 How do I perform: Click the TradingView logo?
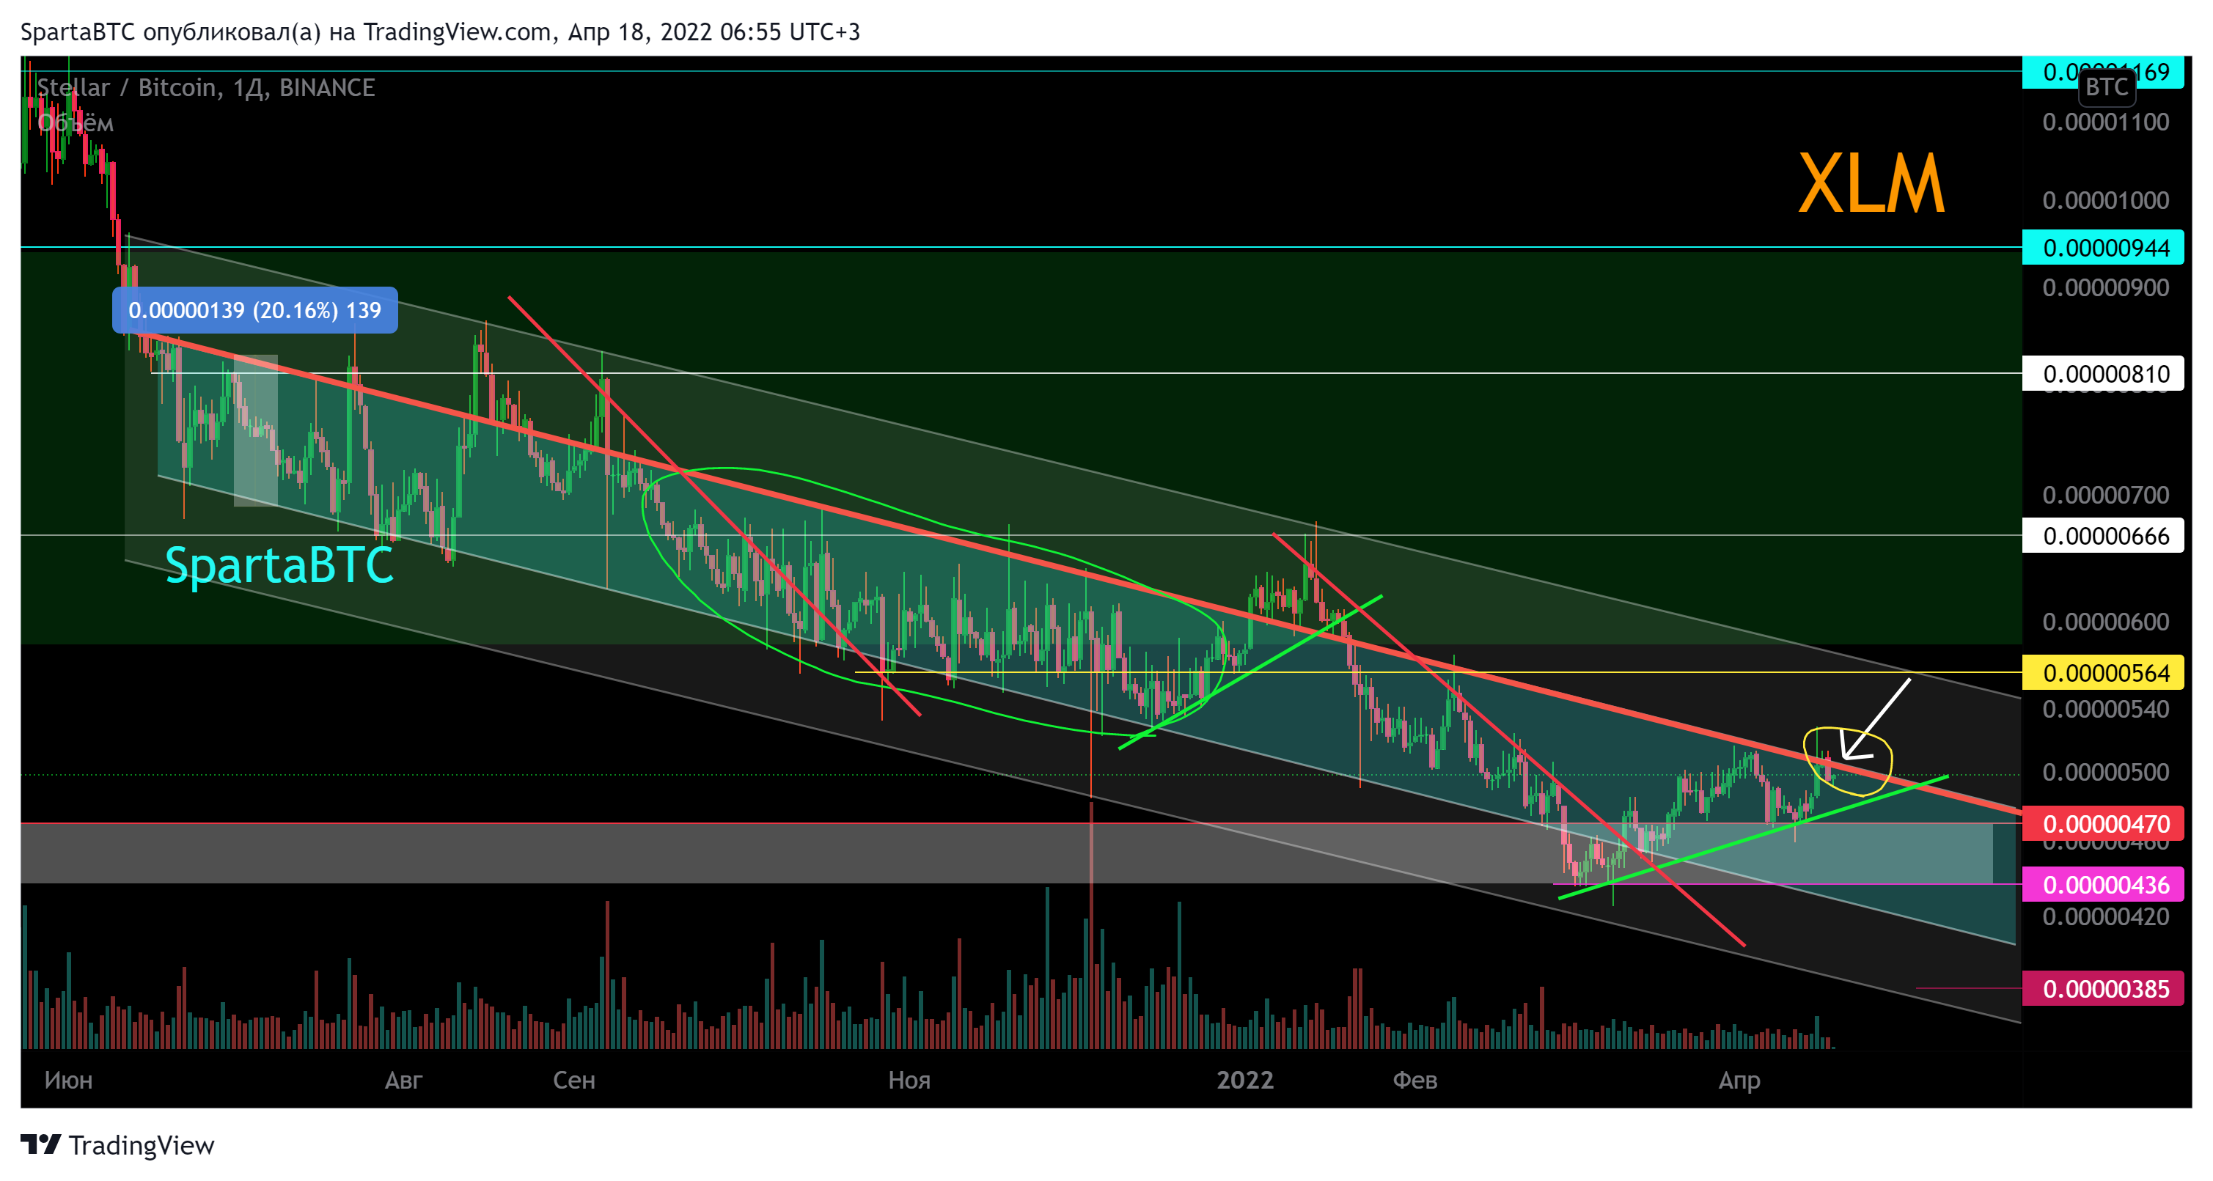pyautogui.click(x=117, y=1145)
